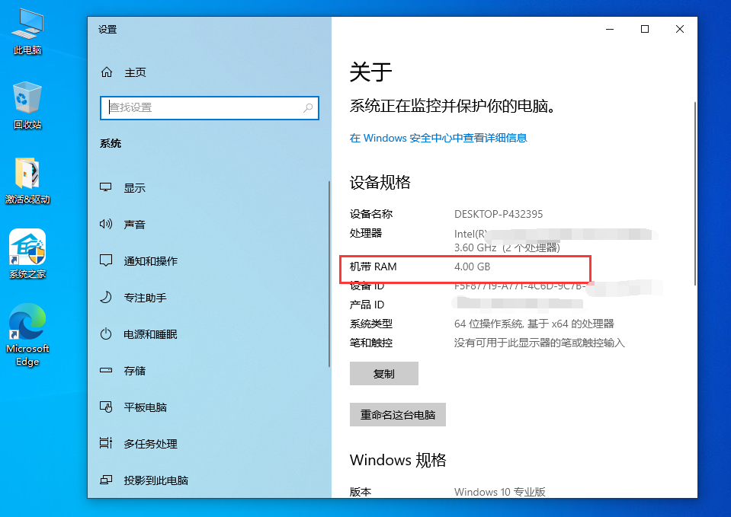The height and width of the screenshot is (517, 731).
Task: Click the sidebar vertical scrollbar
Action: coord(329,274)
